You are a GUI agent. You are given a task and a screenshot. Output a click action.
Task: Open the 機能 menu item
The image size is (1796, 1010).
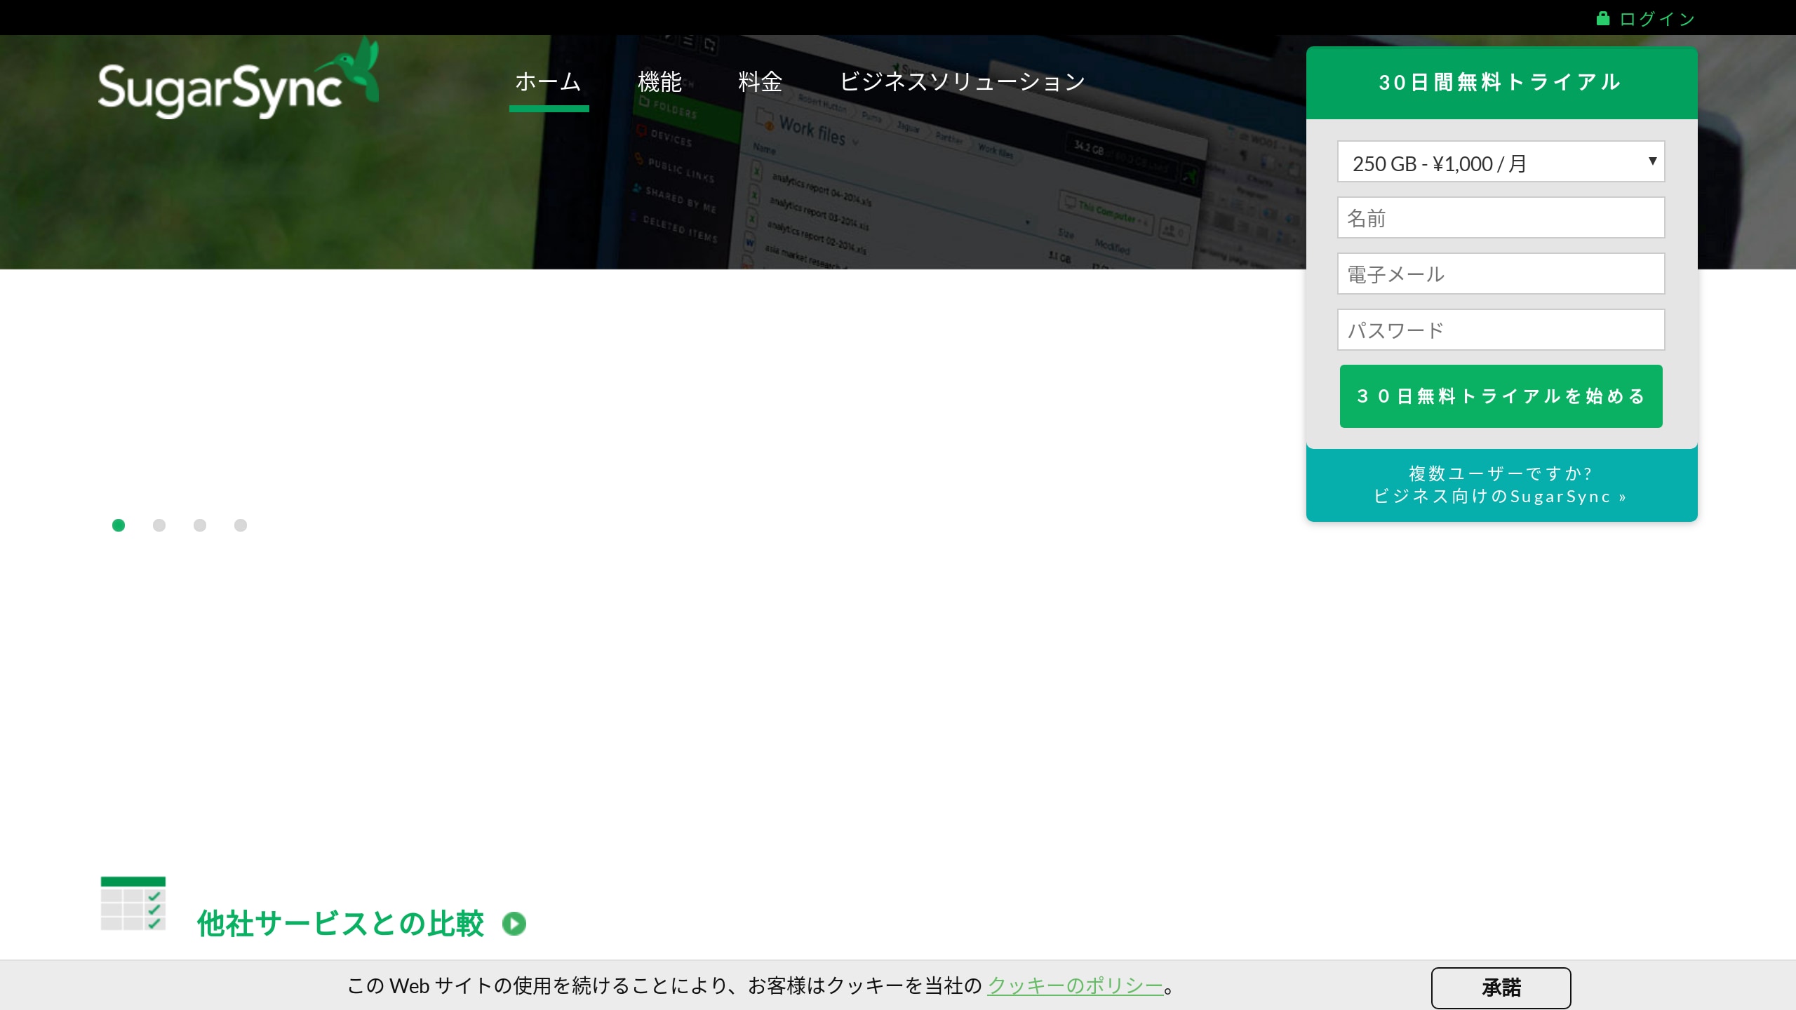tap(659, 82)
